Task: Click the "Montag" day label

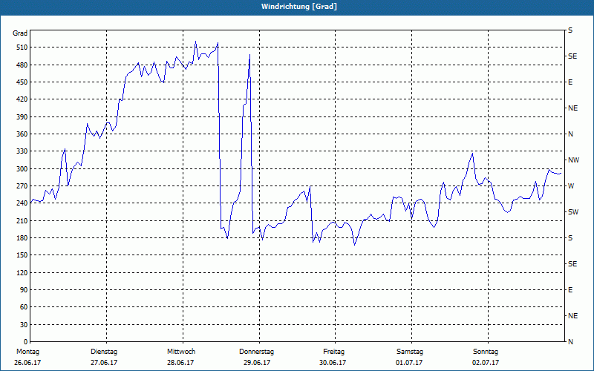Action: 27,352
